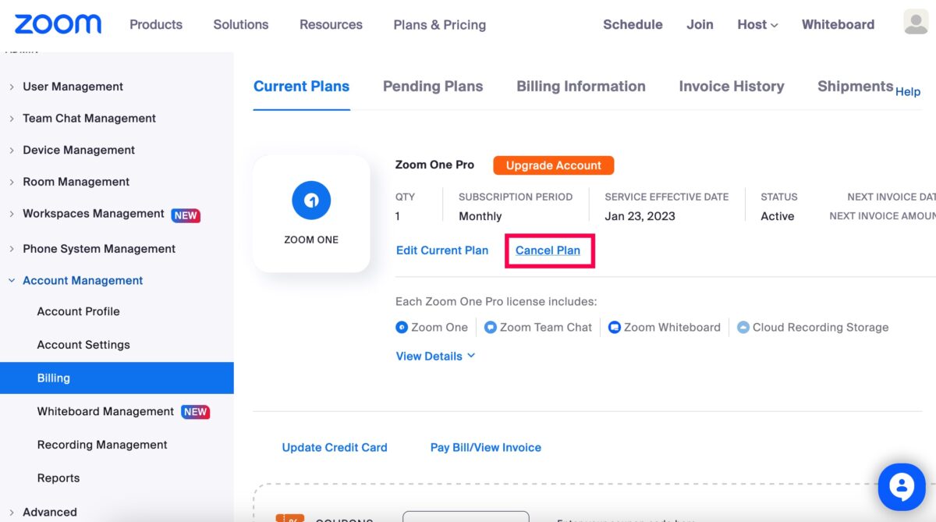Switch to the Billing Information tab

pyautogui.click(x=580, y=87)
